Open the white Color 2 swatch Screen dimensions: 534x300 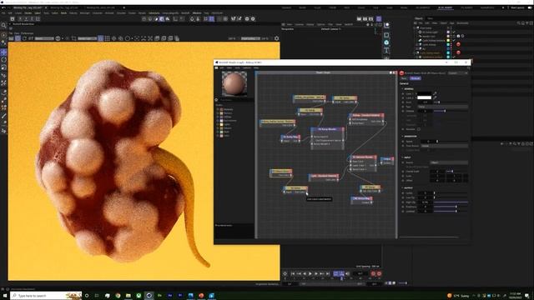[425, 97]
